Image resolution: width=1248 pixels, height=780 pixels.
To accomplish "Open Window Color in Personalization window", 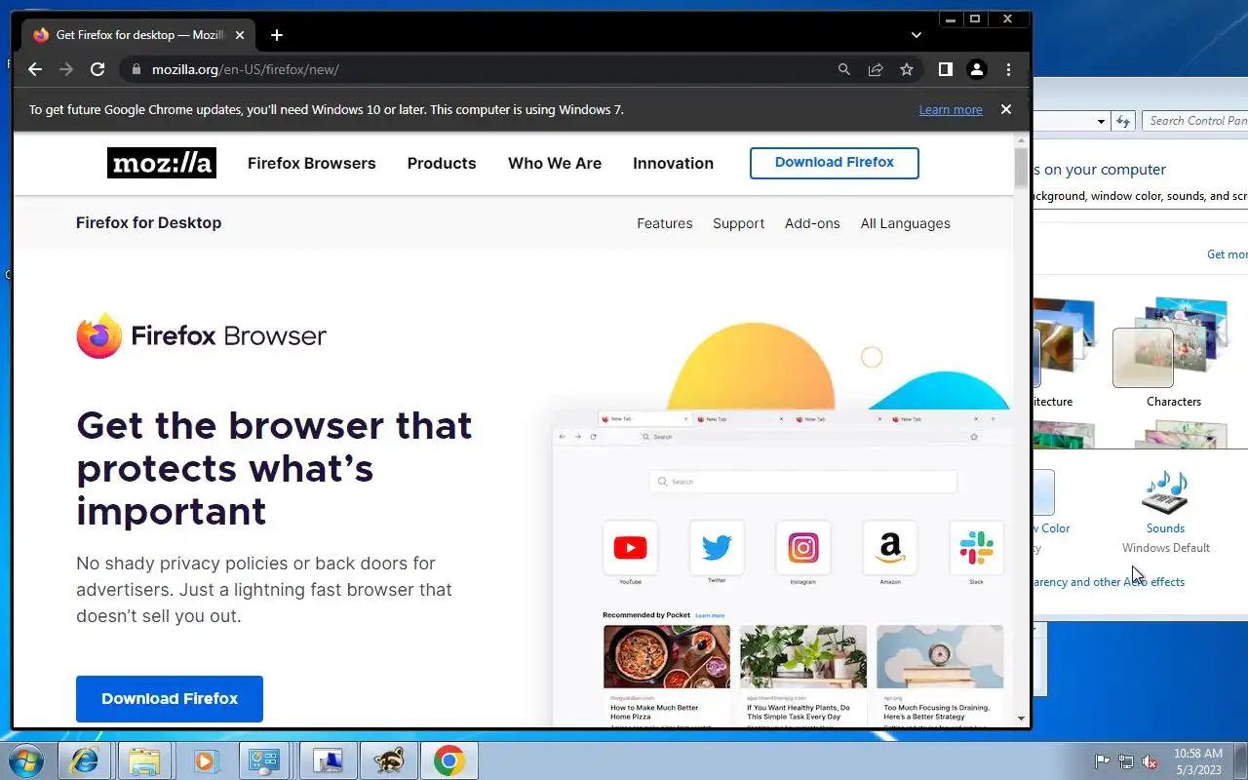I will point(1053,528).
